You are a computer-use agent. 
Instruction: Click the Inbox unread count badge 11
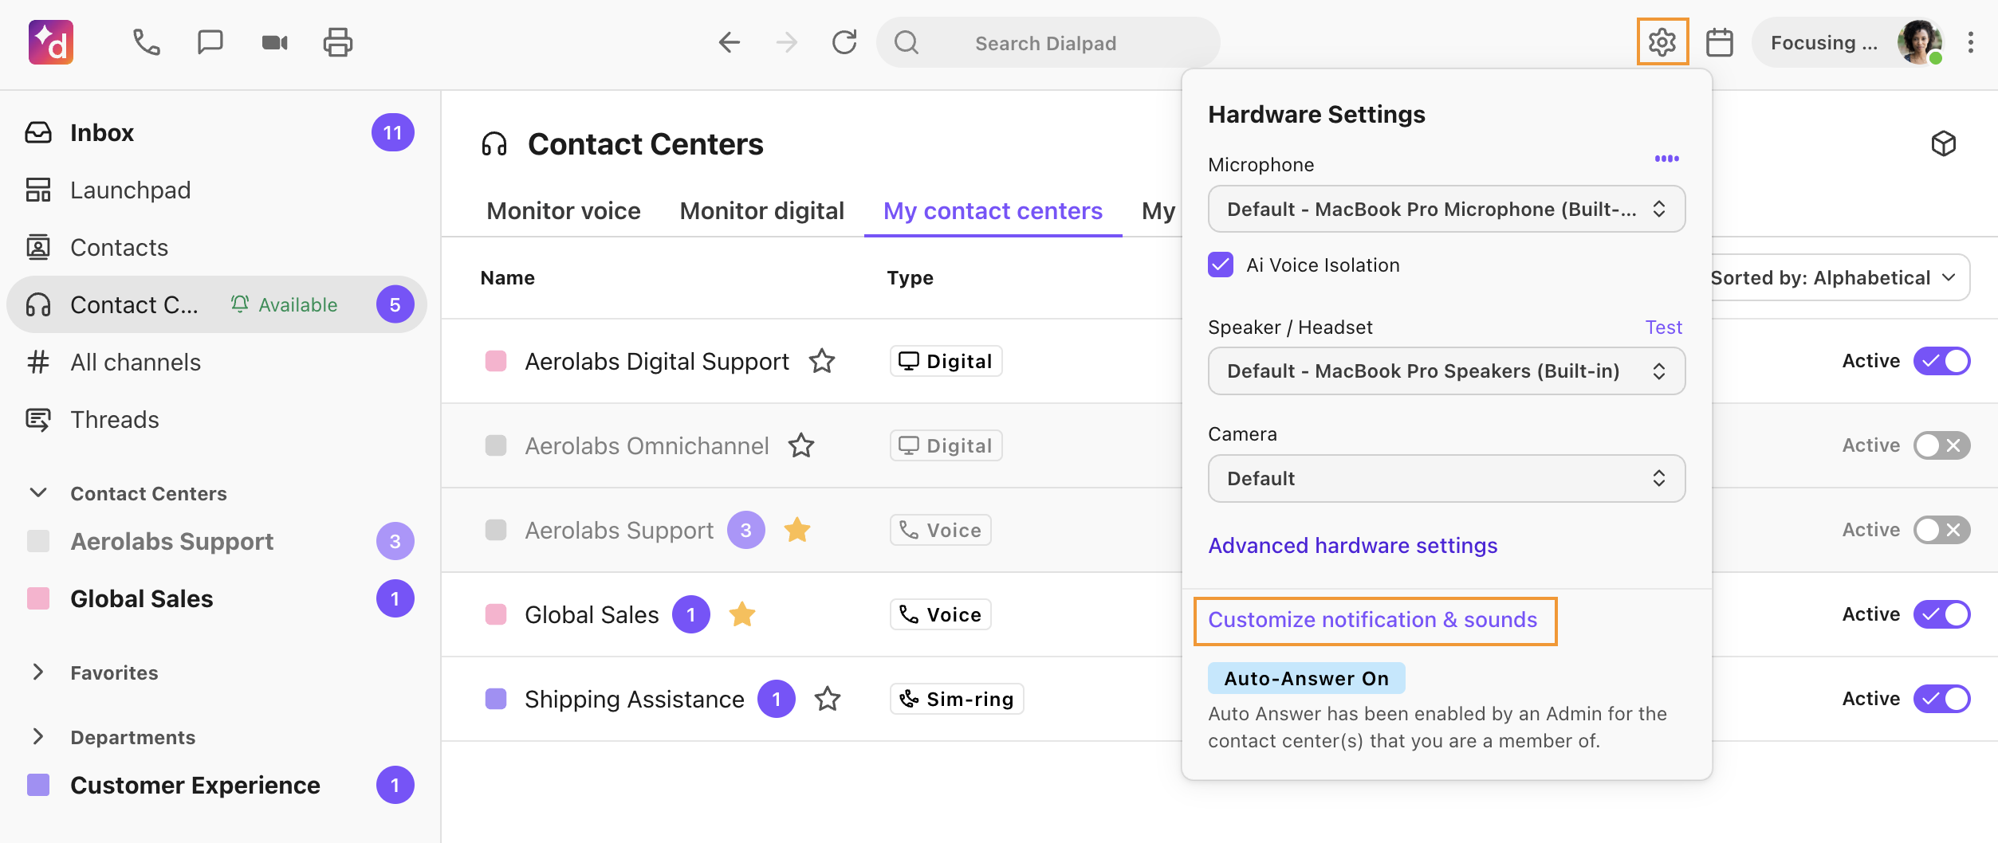pyautogui.click(x=392, y=132)
